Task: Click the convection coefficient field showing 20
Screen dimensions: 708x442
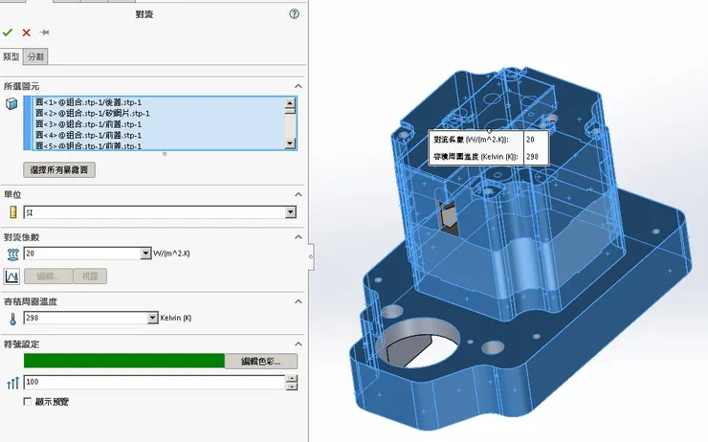Action: click(82, 254)
